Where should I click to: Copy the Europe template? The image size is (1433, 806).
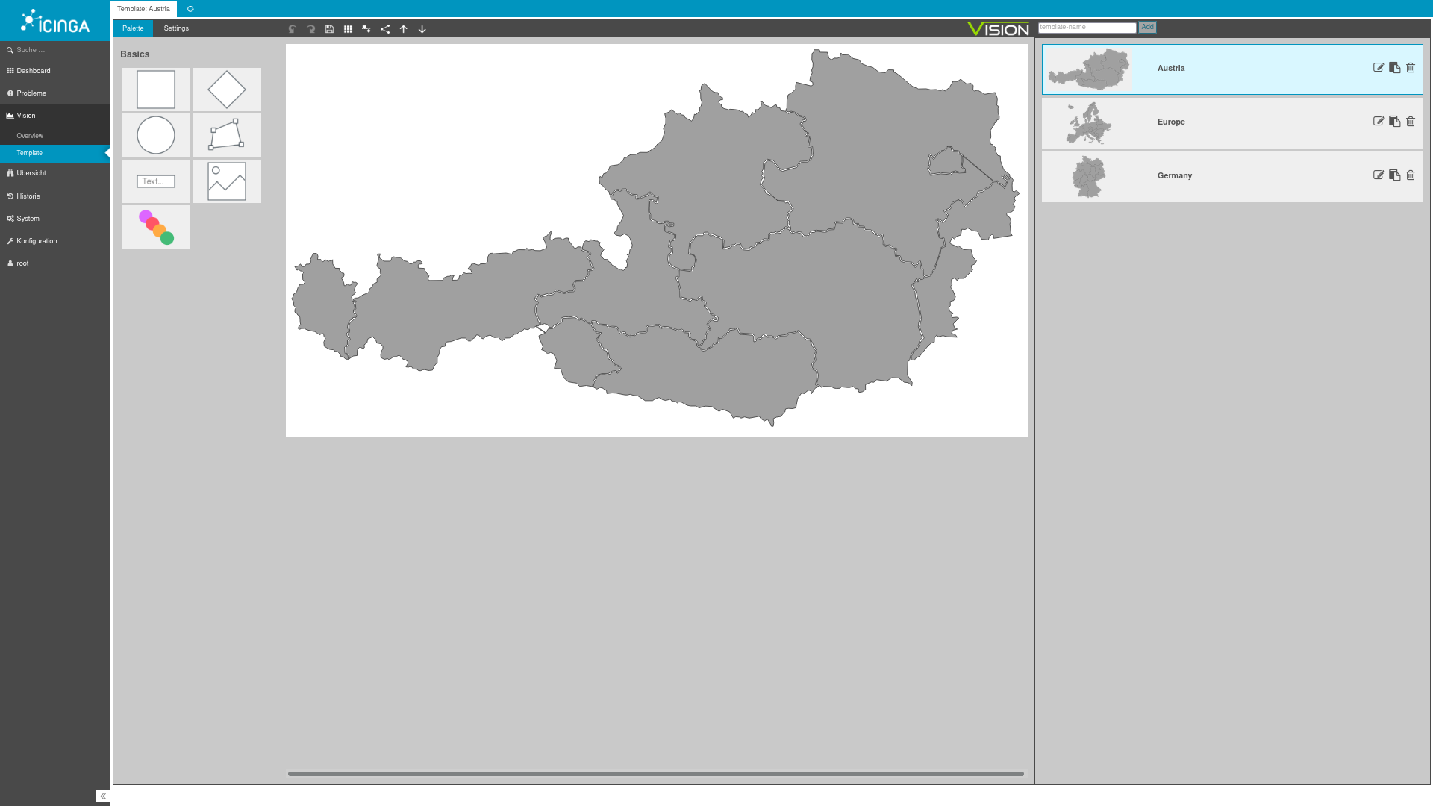coord(1394,122)
